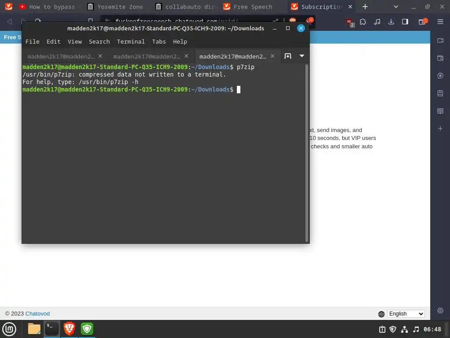Click the terminal vertical scrollbar
The height and width of the screenshot is (338, 450).
coord(306,153)
